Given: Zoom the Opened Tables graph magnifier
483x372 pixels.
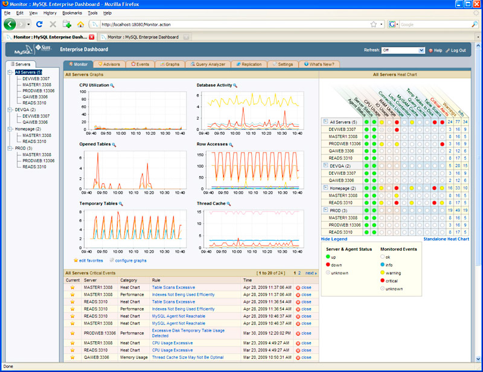Looking at the screenshot, I should tap(114, 145).
